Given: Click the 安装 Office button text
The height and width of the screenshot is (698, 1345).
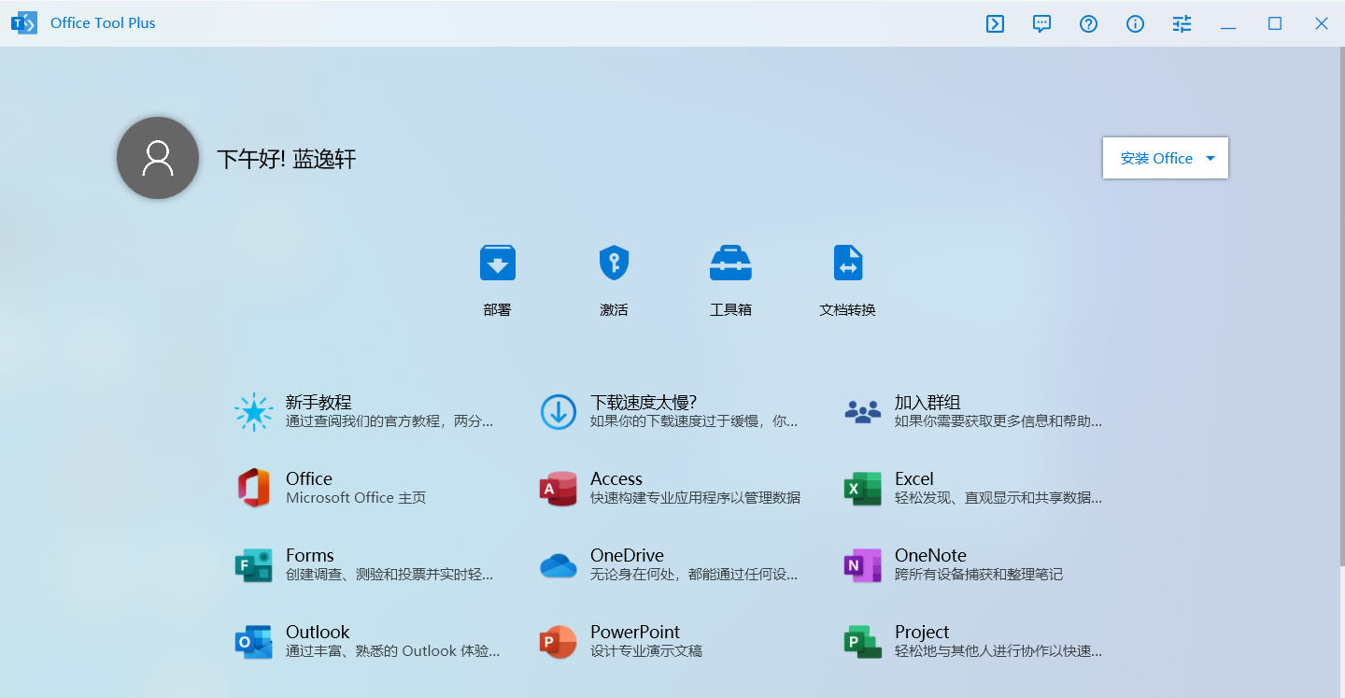Looking at the screenshot, I should 1156,158.
